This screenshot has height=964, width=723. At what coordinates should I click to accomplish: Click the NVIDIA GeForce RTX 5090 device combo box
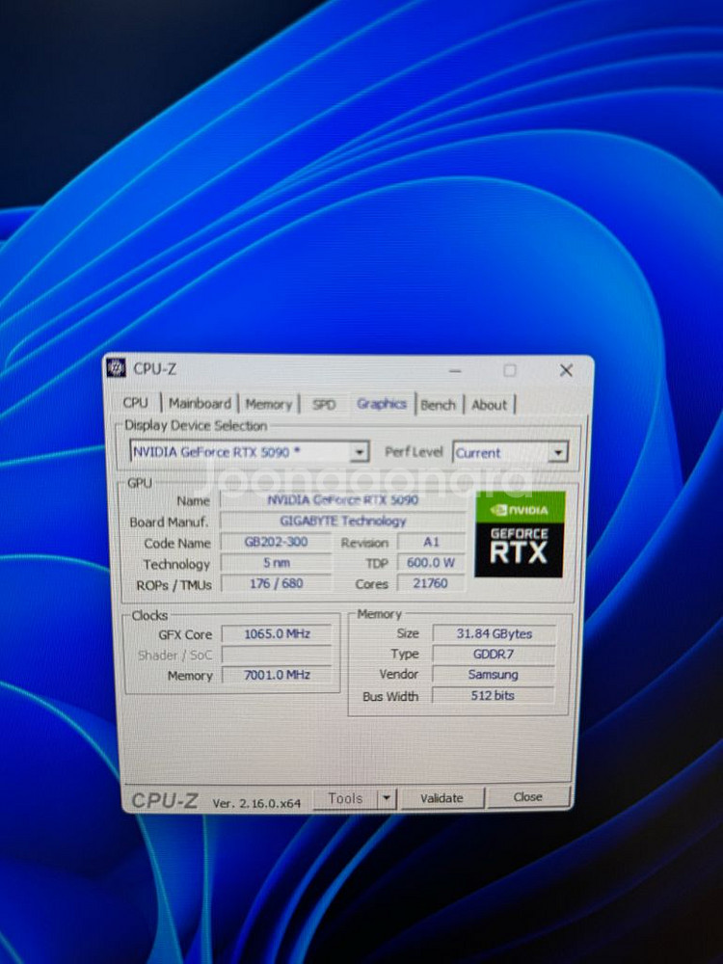tap(249, 452)
